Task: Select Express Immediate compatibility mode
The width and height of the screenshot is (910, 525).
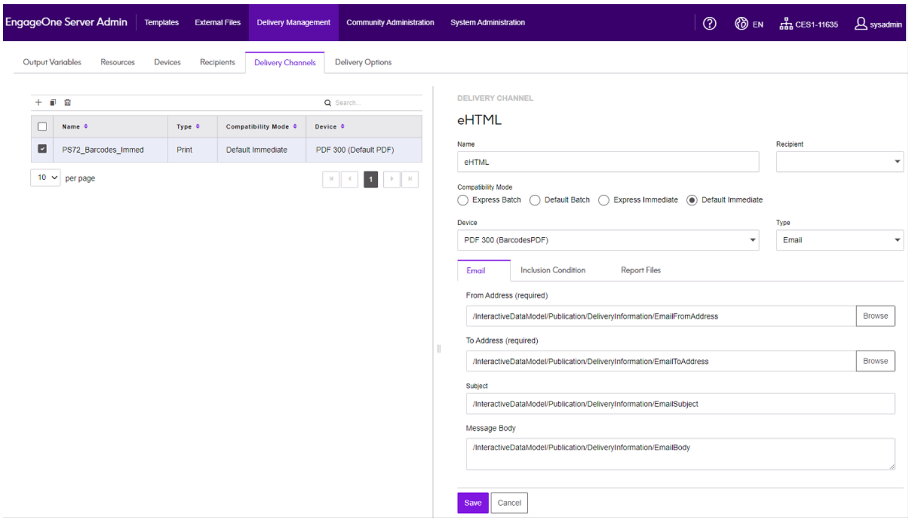Action: 603,200
